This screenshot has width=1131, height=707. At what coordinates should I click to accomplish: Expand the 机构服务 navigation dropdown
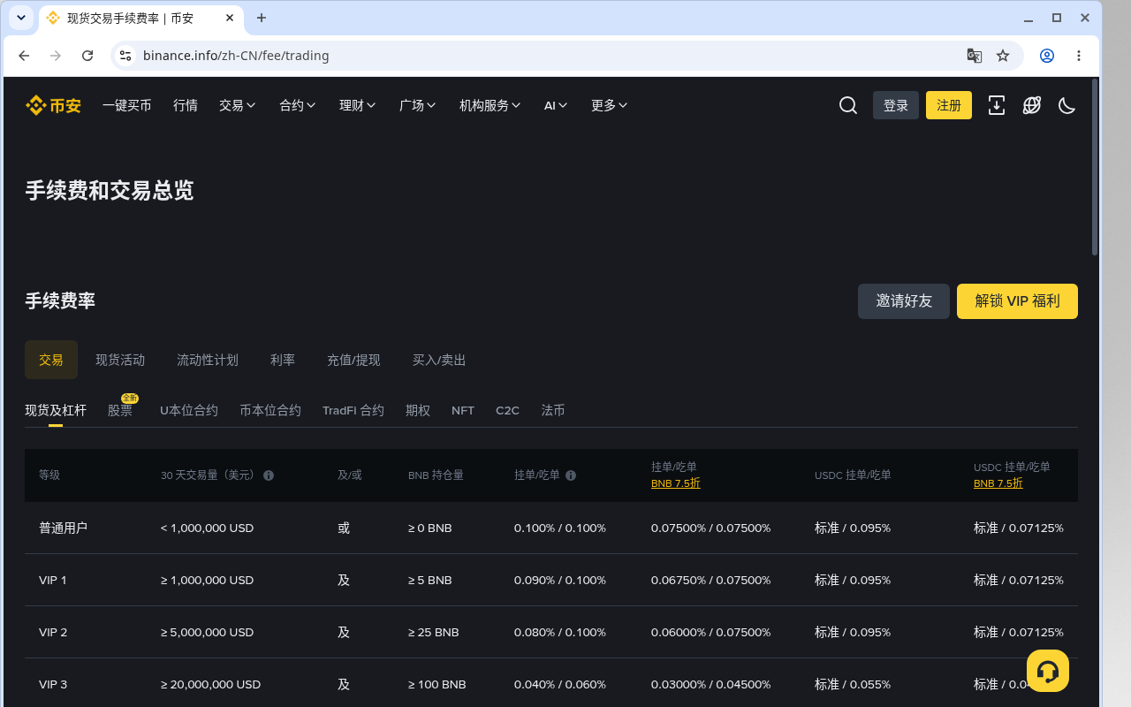coord(490,105)
